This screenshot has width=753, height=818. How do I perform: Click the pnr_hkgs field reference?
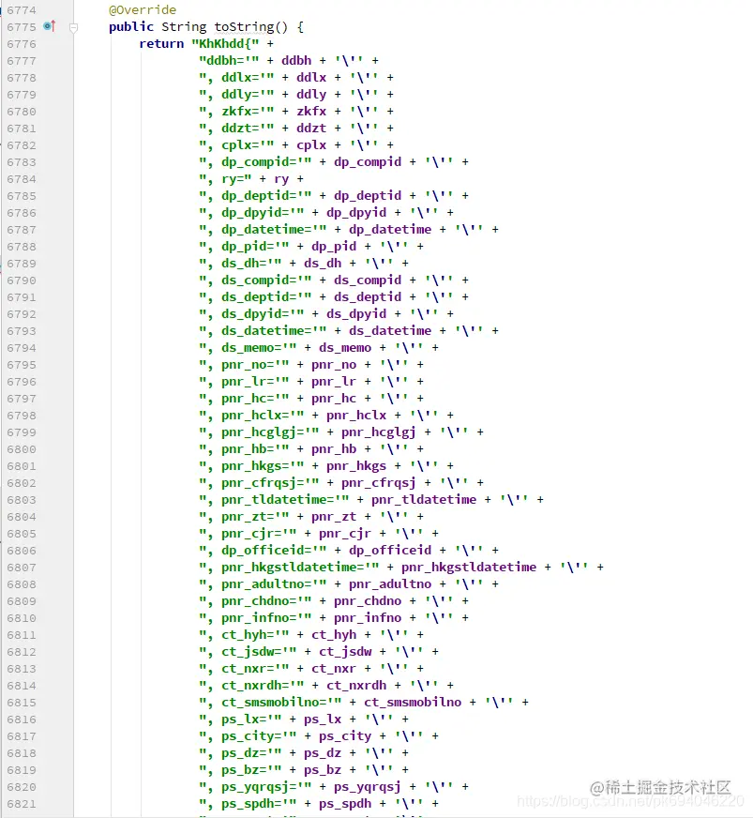356,466
